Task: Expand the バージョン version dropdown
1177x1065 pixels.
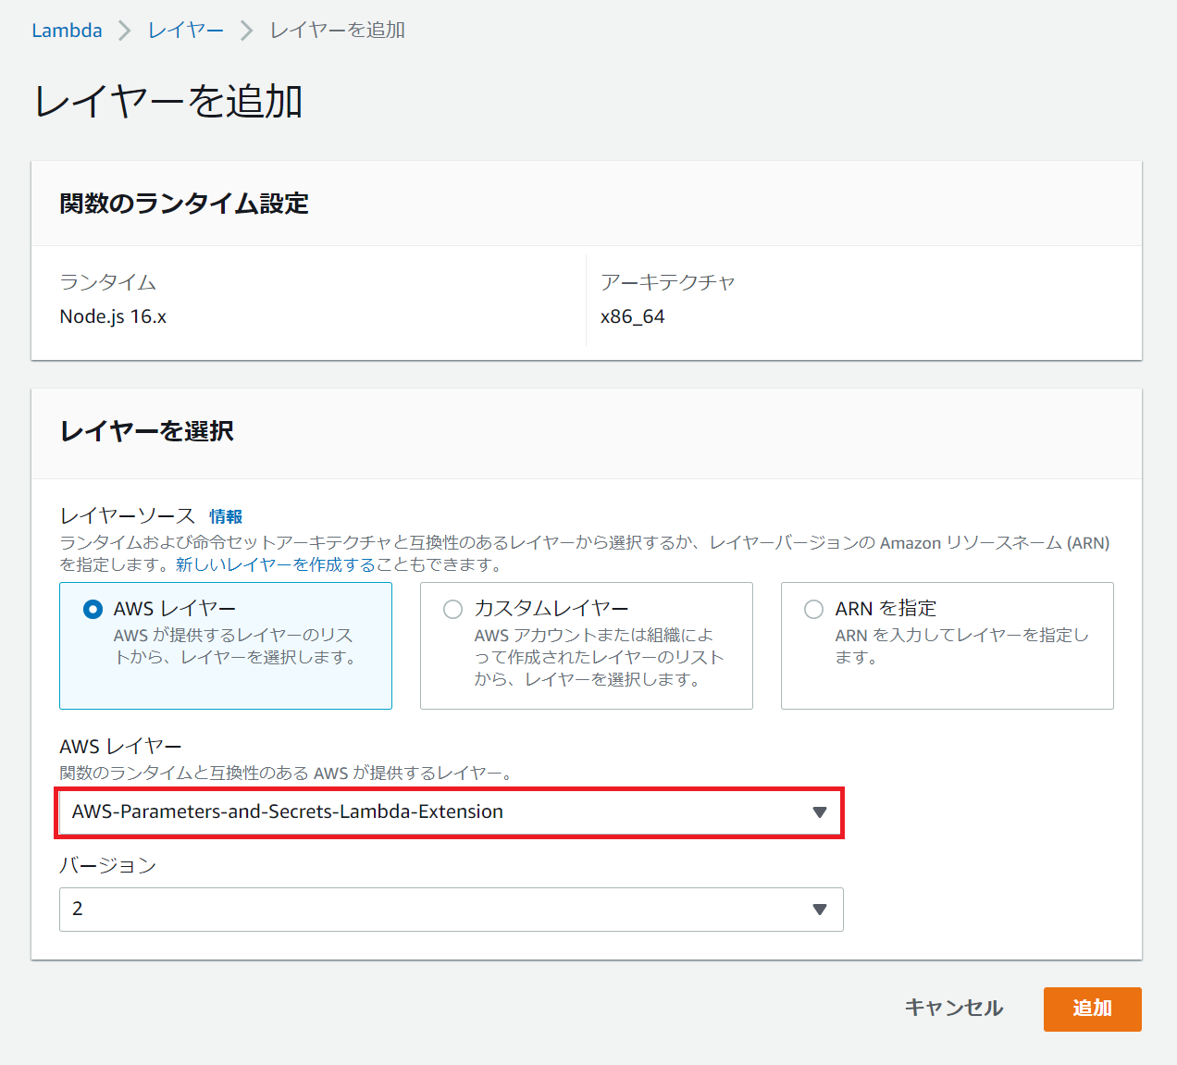Action: (450, 910)
